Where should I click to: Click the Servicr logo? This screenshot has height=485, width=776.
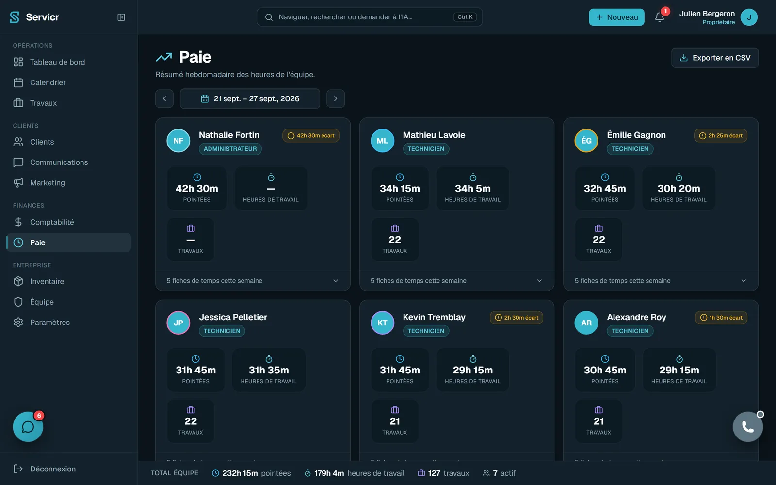click(34, 17)
